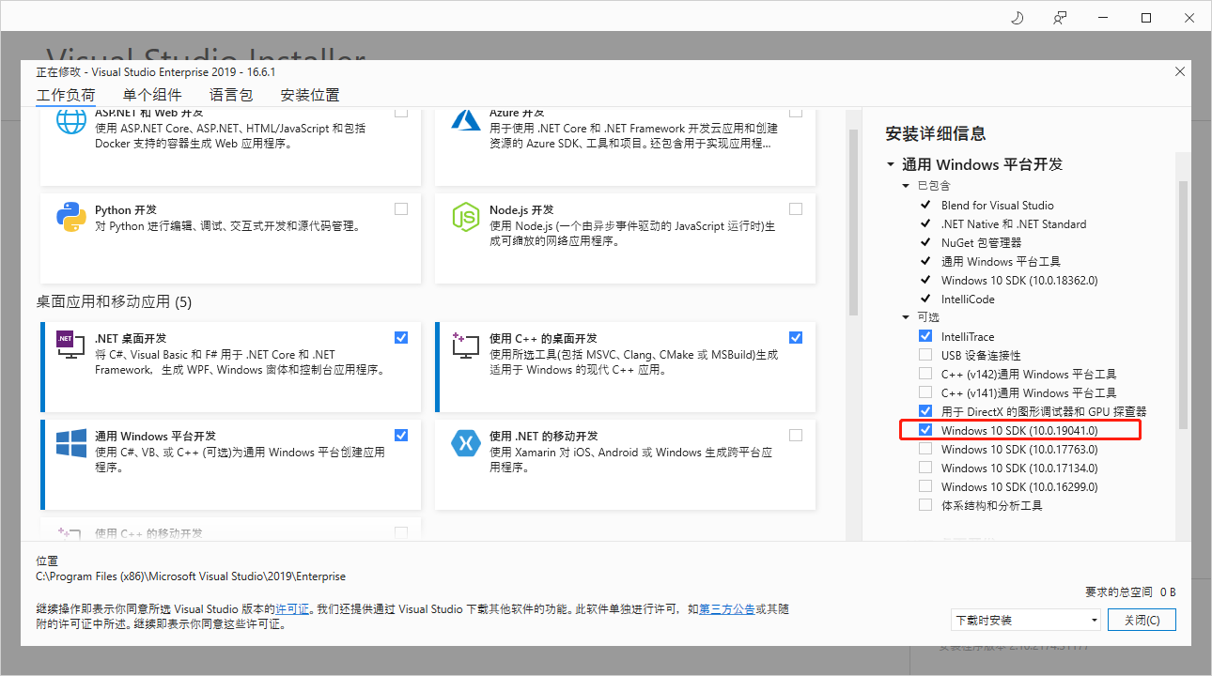Screen dimensions: 1212x676
Task: Check Windows 10 SDK (10.0.16299.0)
Action: point(925,486)
